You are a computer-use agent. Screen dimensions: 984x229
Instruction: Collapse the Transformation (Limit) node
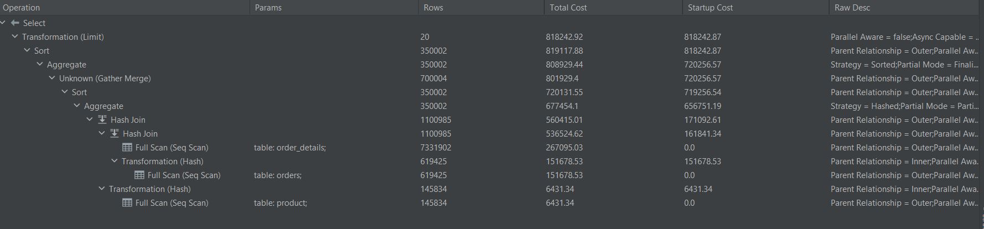click(x=15, y=37)
